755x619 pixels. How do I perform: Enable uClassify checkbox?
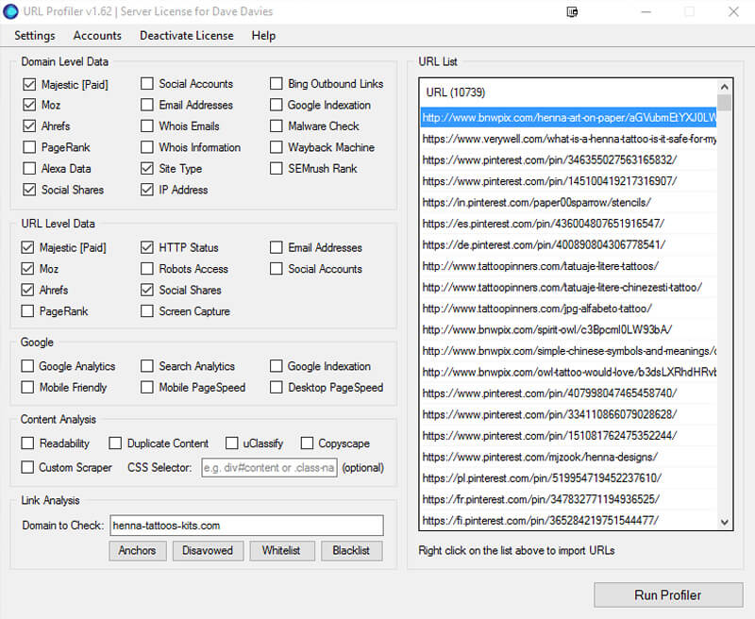231,443
